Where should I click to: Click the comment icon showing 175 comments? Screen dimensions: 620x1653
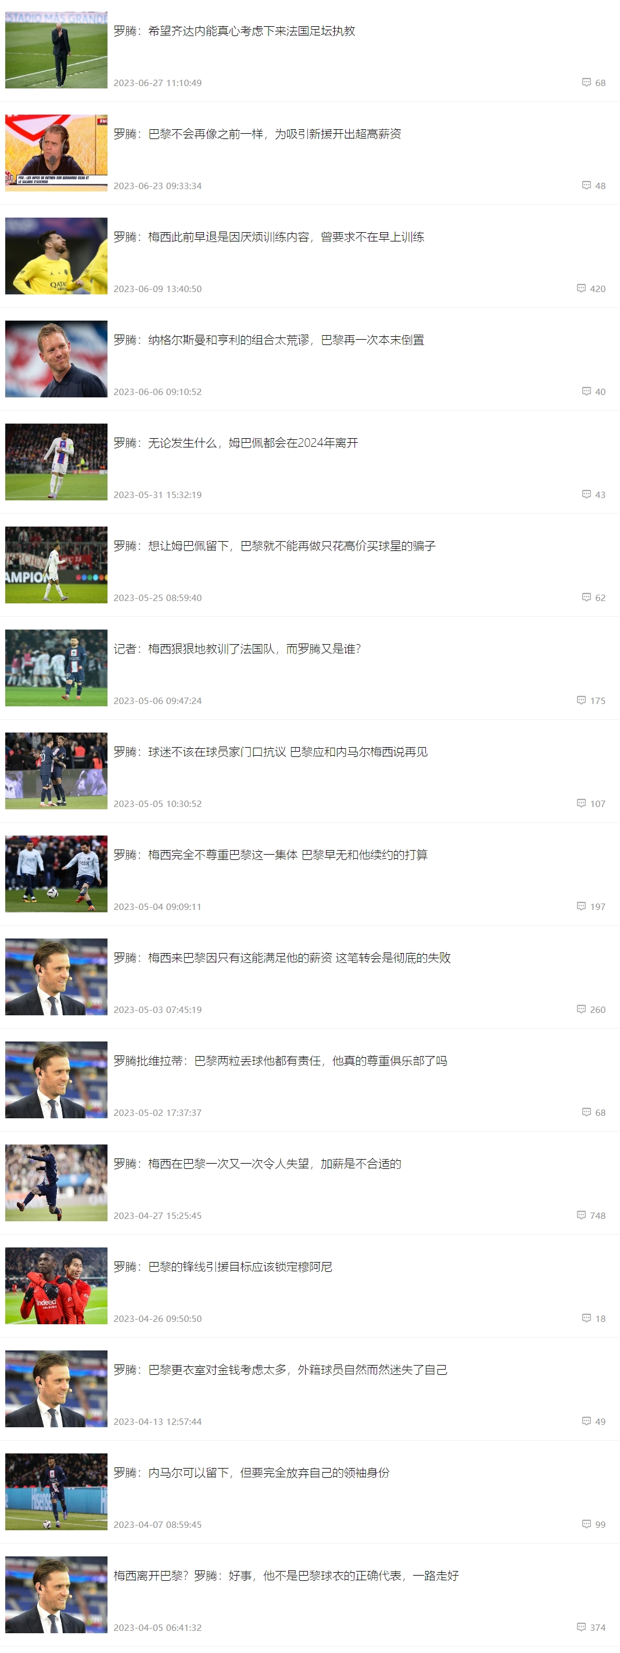(x=581, y=700)
